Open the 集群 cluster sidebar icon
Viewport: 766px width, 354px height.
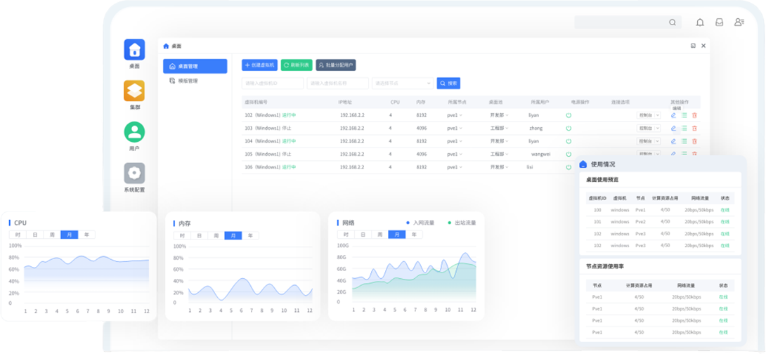(134, 91)
